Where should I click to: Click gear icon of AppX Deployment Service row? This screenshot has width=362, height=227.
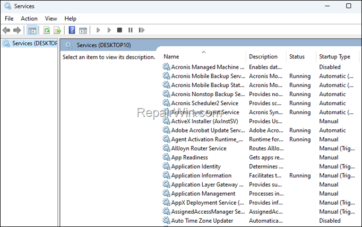(x=166, y=202)
